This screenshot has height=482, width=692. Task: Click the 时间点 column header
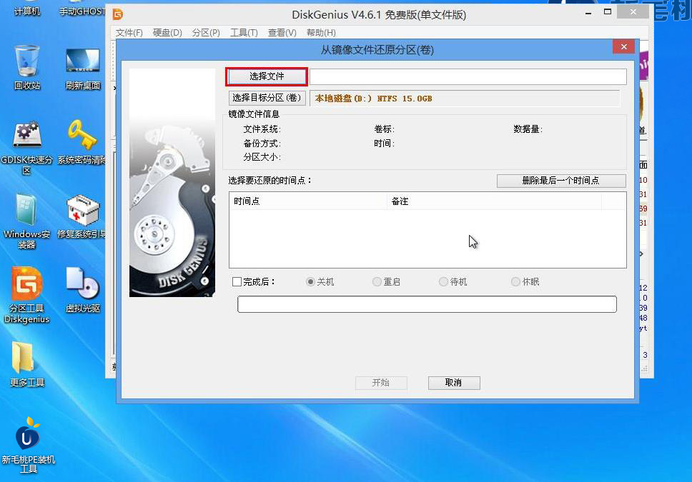pos(308,201)
